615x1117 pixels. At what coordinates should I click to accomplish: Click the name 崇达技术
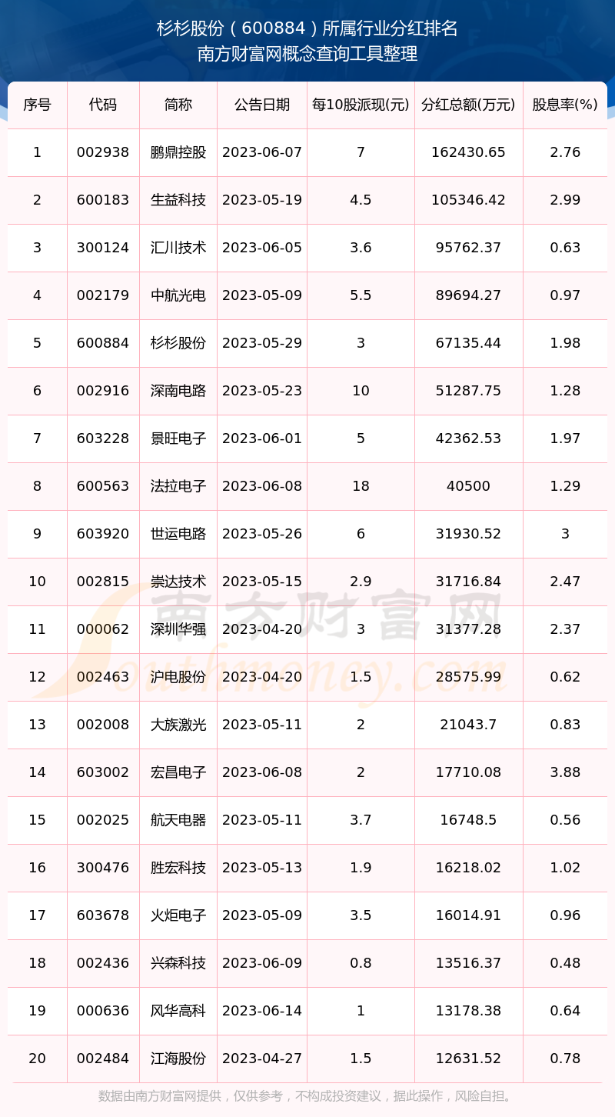tap(178, 582)
